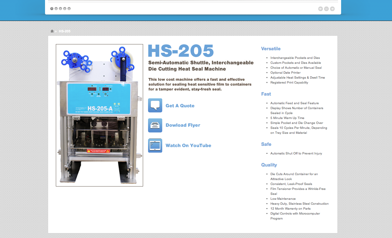This screenshot has width=392, height=238.
Task: Click the HS-205 breadcrumb label
Action: coord(65,31)
